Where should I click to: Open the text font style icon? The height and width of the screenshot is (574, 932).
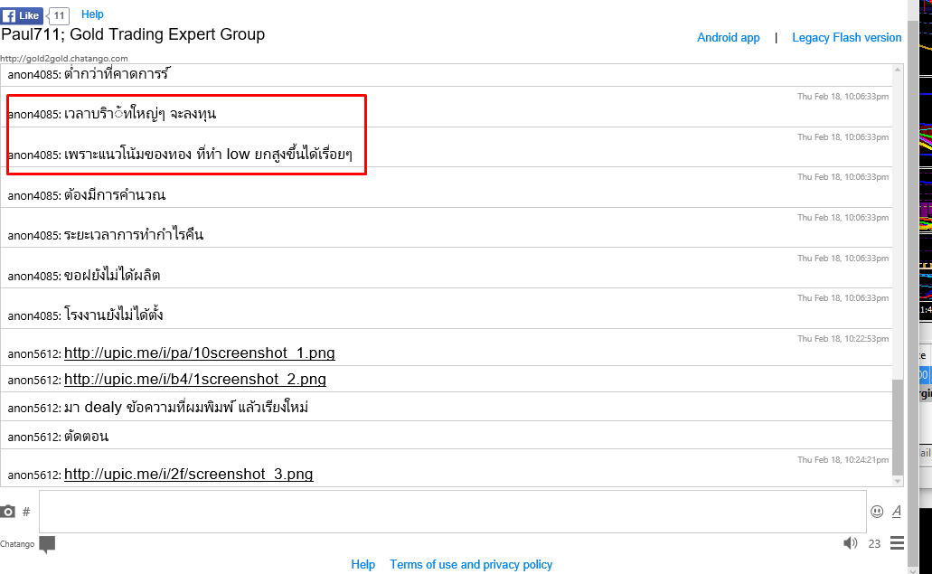897,512
